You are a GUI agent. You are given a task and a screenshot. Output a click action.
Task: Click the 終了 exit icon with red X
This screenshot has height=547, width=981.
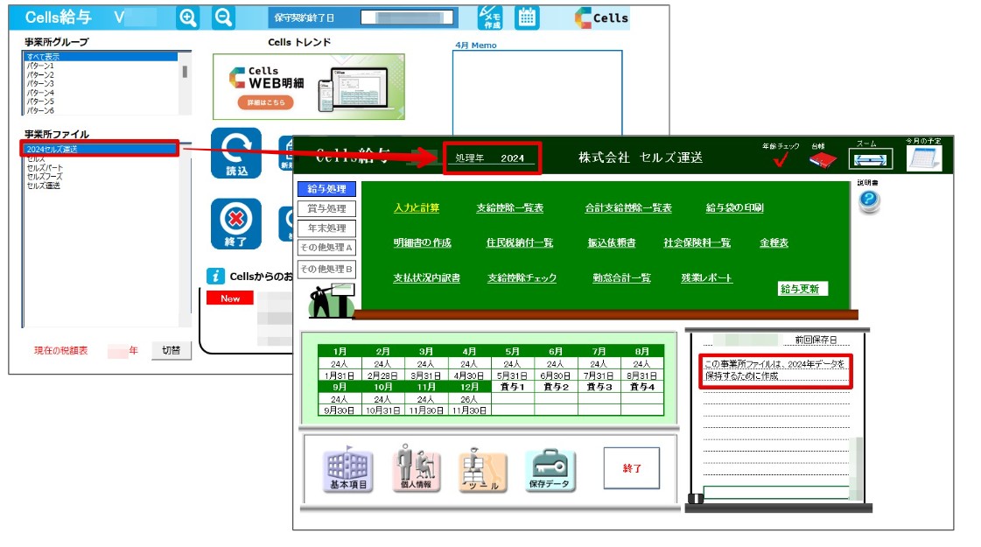[x=236, y=223]
